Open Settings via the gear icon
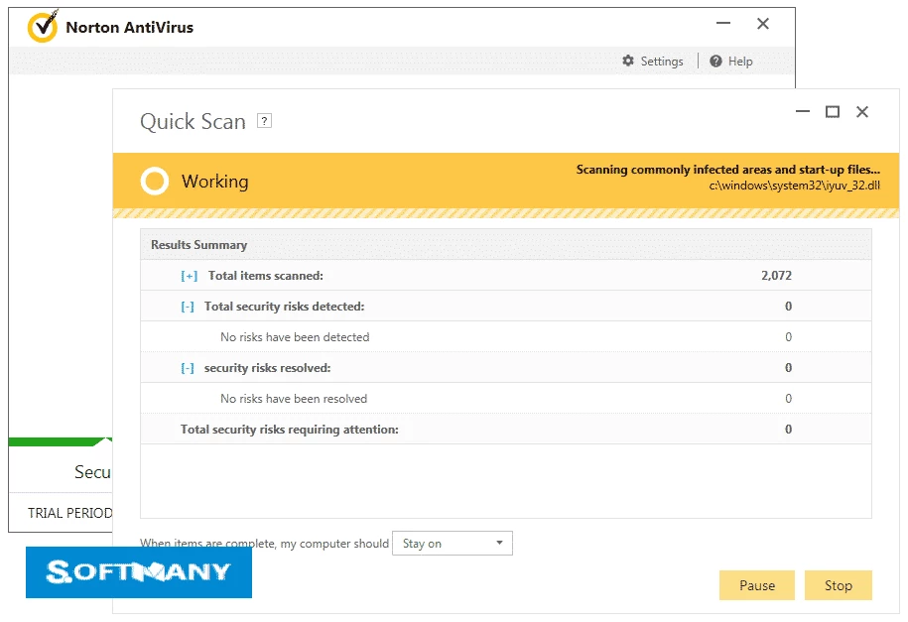908x622 pixels. pos(628,62)
